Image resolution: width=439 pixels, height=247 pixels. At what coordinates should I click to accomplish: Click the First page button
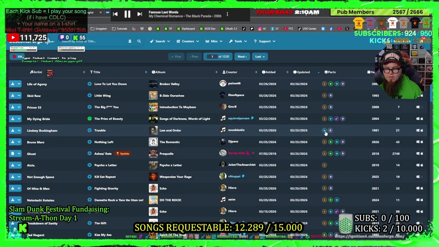[x=176, y=57]
